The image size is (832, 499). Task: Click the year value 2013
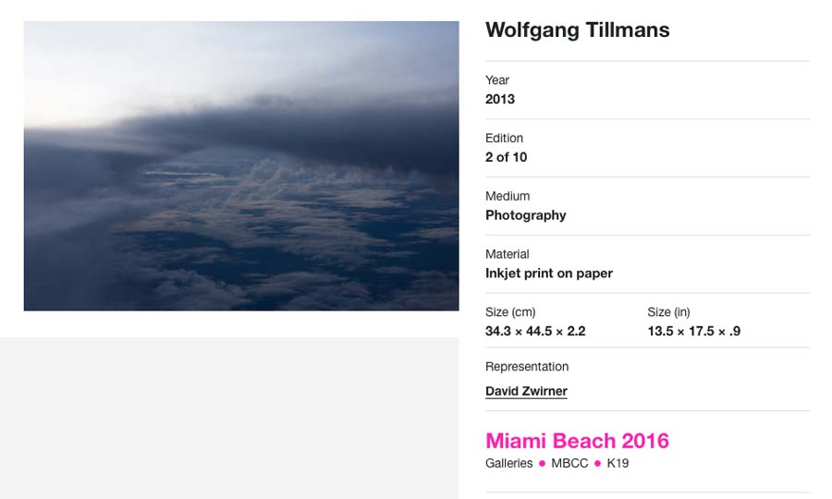(500, 99)
